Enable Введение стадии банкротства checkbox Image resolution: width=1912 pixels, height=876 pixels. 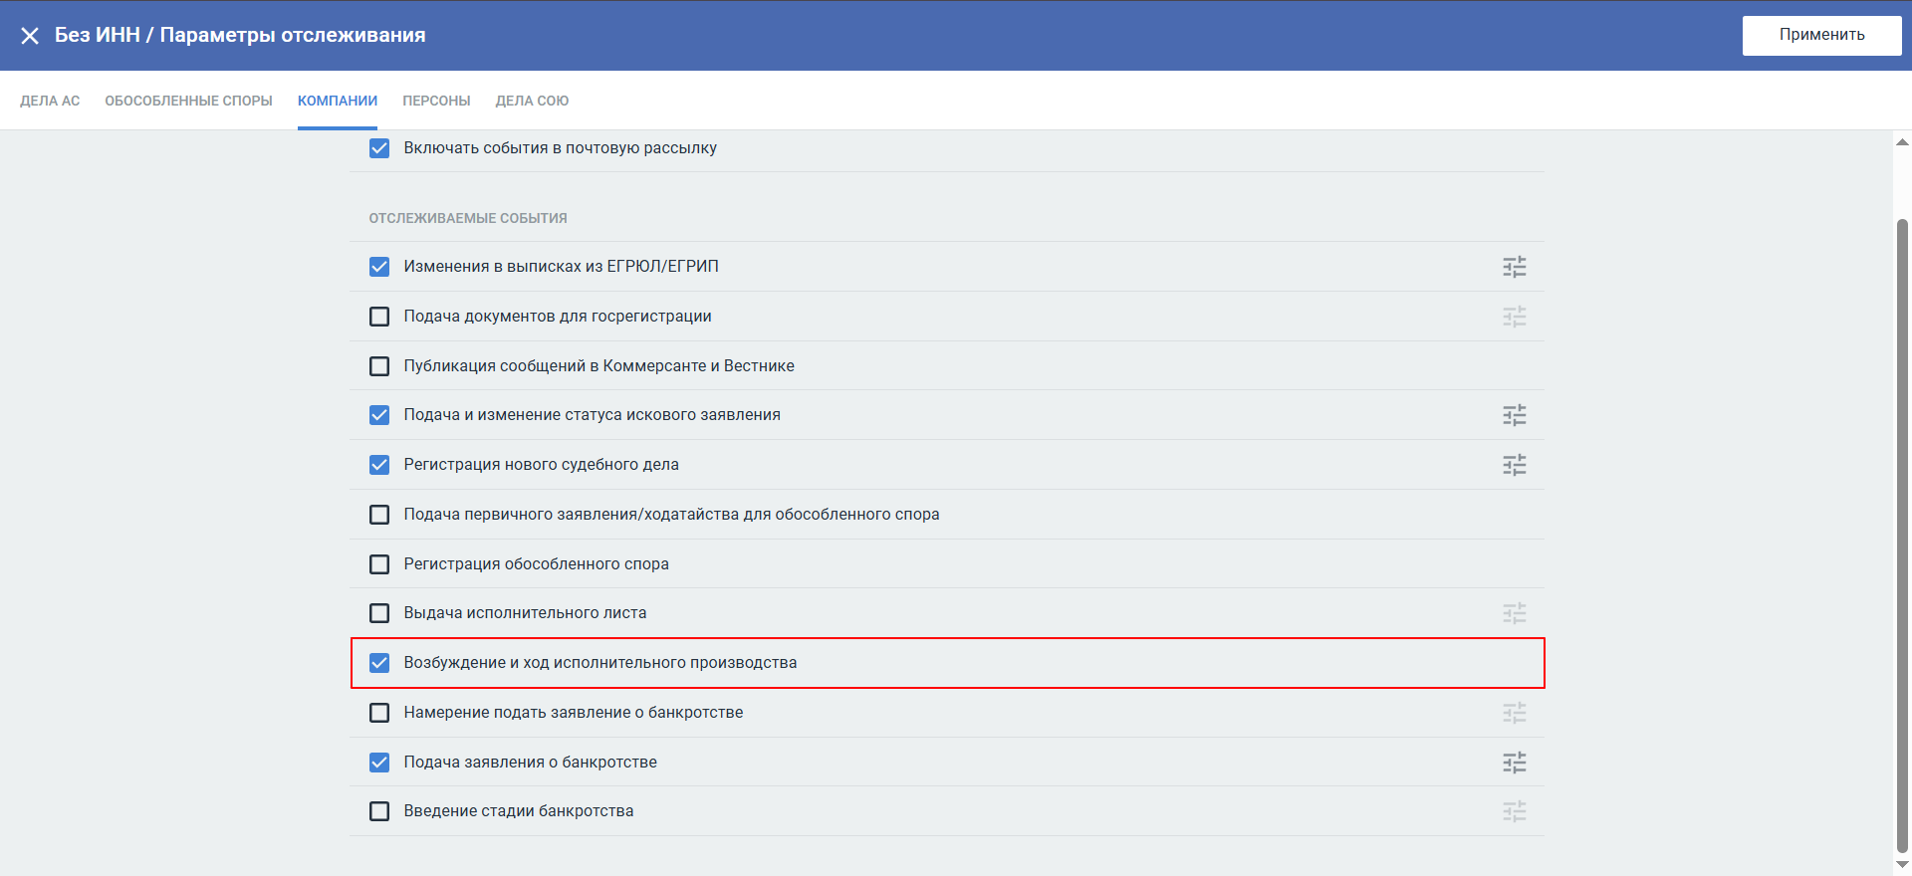(379, 811)
